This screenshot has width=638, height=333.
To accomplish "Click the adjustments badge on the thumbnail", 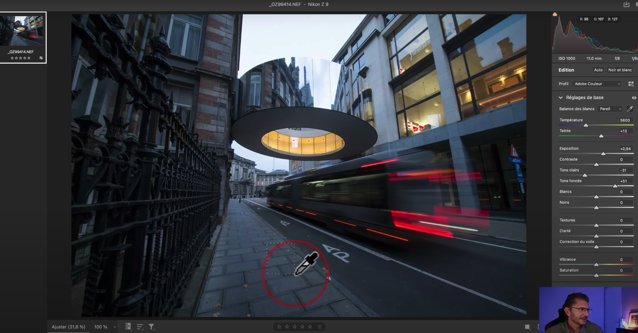I will coord(41,58).
